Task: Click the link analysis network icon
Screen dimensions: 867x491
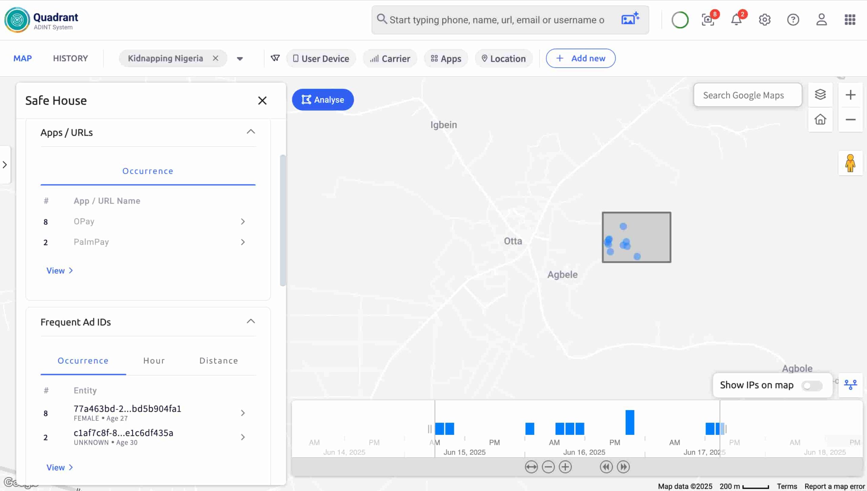Action: coord(850,385)
